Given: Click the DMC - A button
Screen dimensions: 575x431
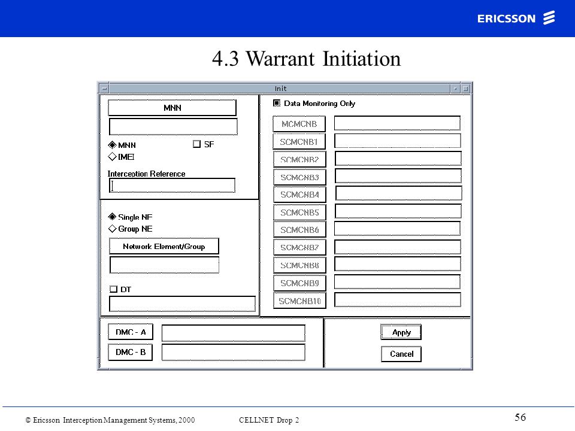Looking at the screenshot, I should pyautogui.click(x=131, y=332).
